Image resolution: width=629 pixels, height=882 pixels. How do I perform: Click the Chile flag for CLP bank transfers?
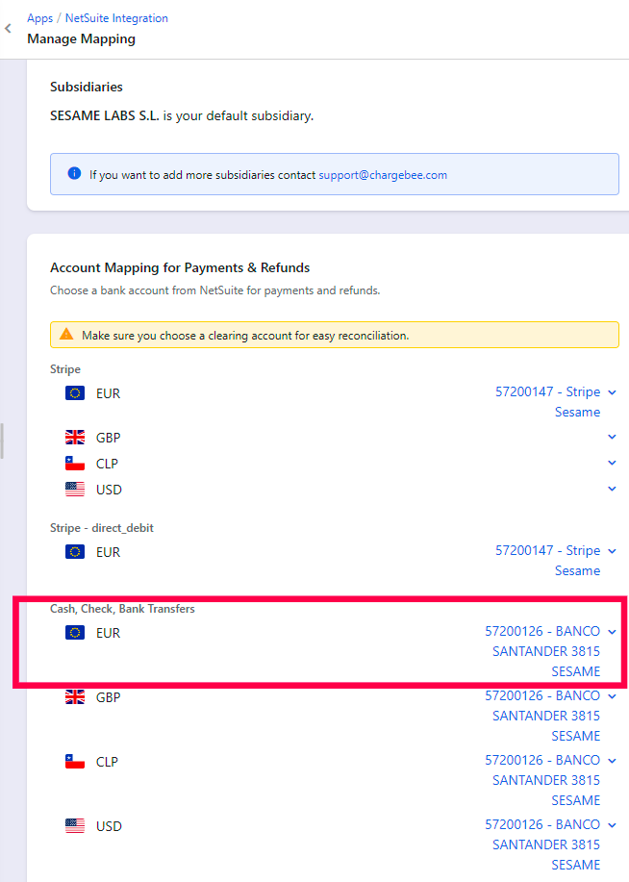tap(75, 761)
